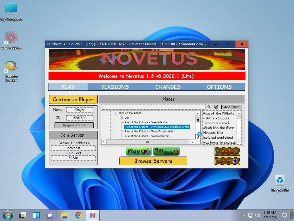Open the Chat camera taskbar icon

coord(50,215)
